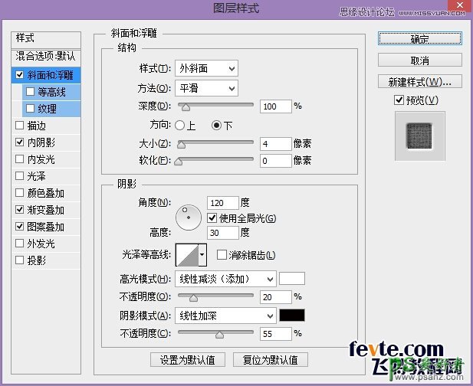473x386 pixels.
Task: Disable the 使用全局光 (Use Global Light) checkbox
Action: (213, 218)
